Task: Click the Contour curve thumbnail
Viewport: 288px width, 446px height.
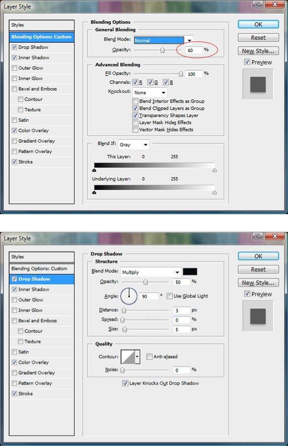Action: (x=128, y=357)
